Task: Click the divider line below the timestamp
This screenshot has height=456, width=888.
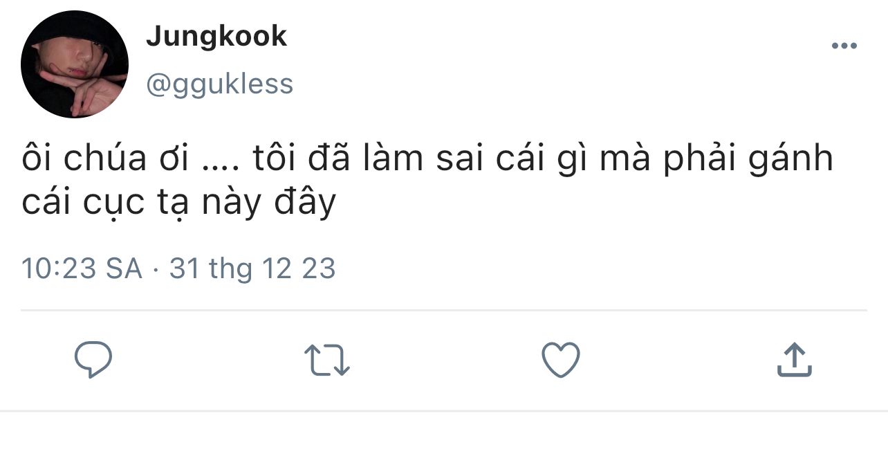Action: tap(443, 310)
